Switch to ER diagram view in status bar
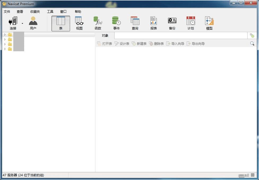 (253, 175)
